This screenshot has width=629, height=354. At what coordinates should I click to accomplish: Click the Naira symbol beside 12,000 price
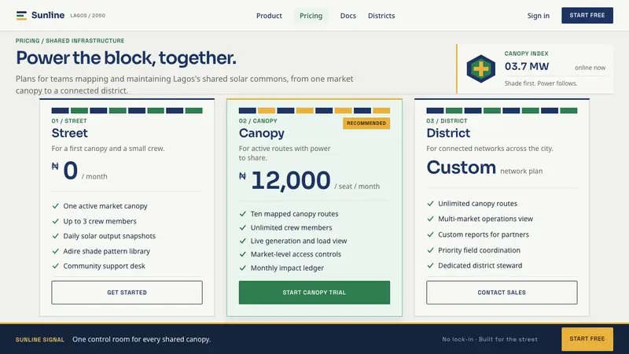tap(242, 175)
